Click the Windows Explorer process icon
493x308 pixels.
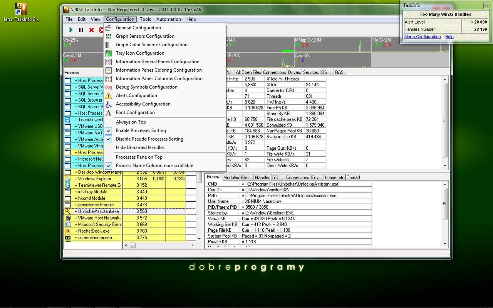click(x=68, y=179)
